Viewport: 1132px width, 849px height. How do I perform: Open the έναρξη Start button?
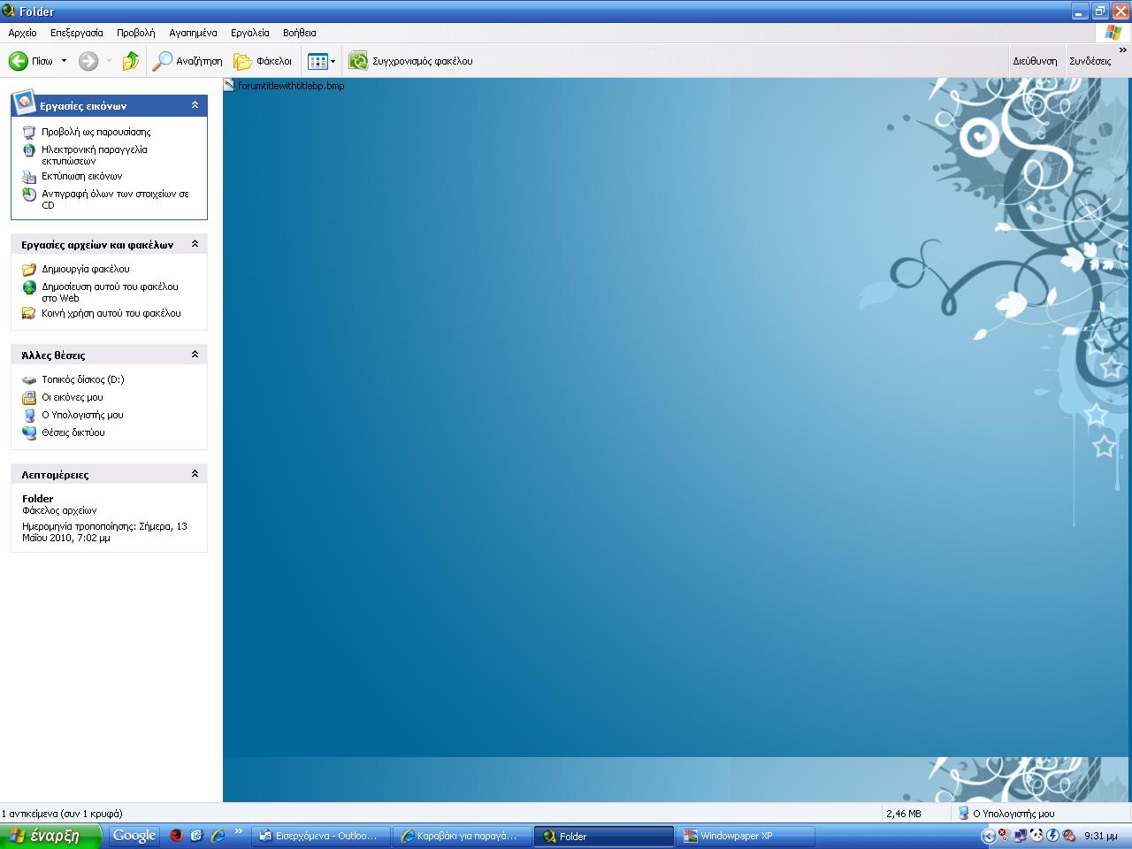50,836
